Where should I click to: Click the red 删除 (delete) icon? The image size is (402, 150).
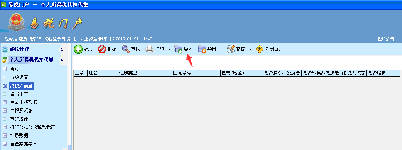[x=102, y=49]
